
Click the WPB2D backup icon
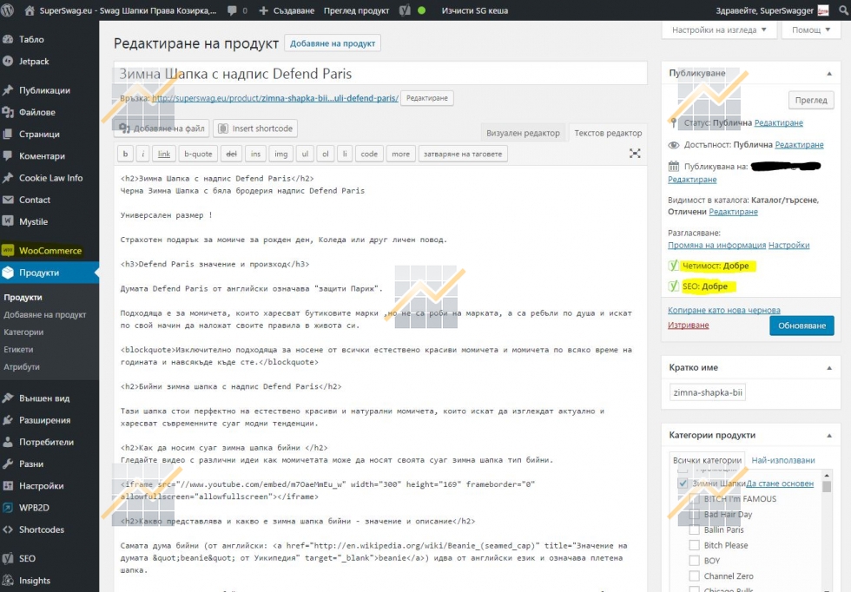click(8, 507)
